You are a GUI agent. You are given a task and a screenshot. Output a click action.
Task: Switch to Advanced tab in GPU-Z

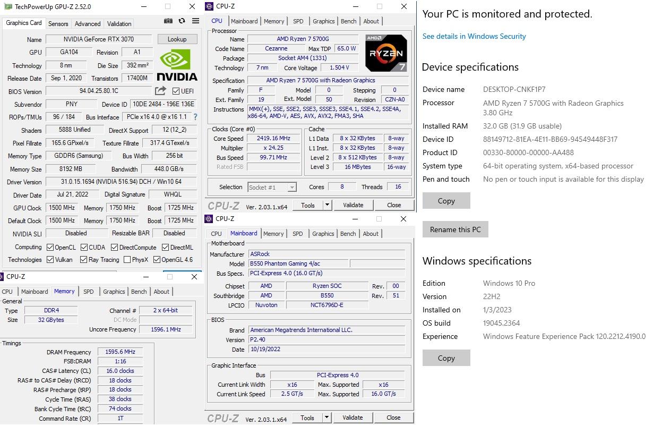(88, 23)
